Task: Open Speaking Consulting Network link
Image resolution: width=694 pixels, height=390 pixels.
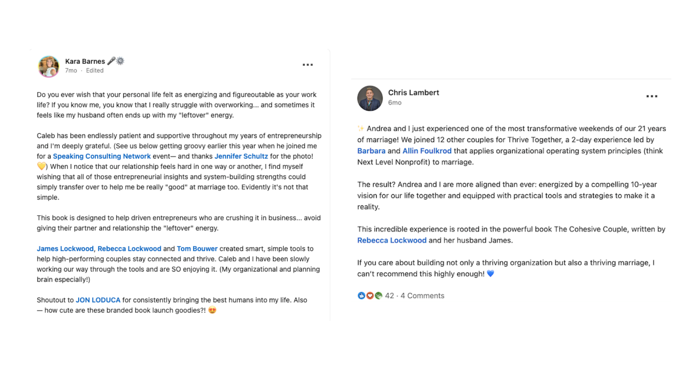Action: 102,156
